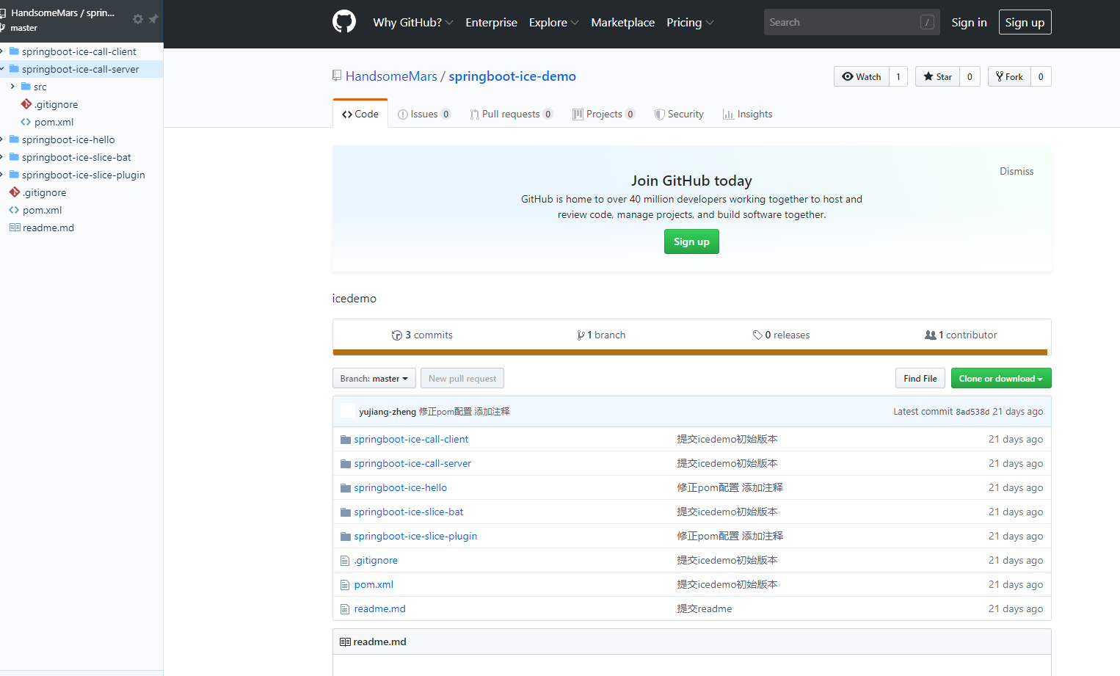1120x676 pixels.
Task: Collapse springboot-ice-call-server in sidebar tree
Action: 2,69
